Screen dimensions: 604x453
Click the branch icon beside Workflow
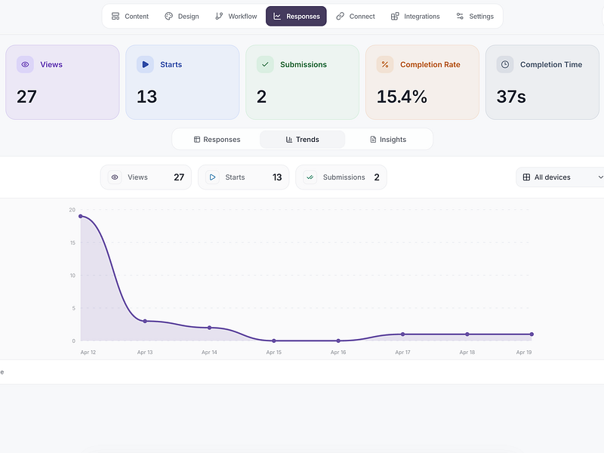pos(219,16)
